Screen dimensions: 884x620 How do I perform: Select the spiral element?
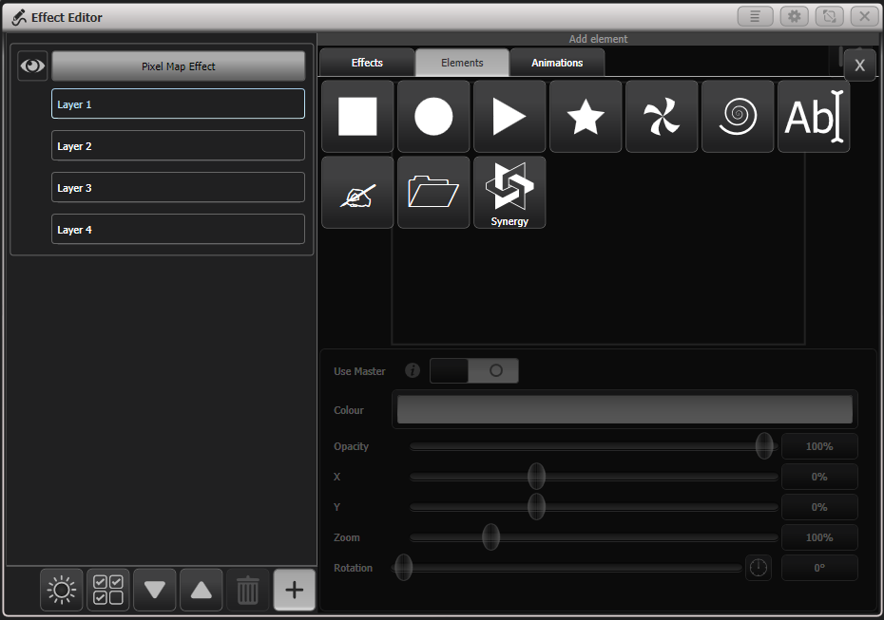coord(737,116)
